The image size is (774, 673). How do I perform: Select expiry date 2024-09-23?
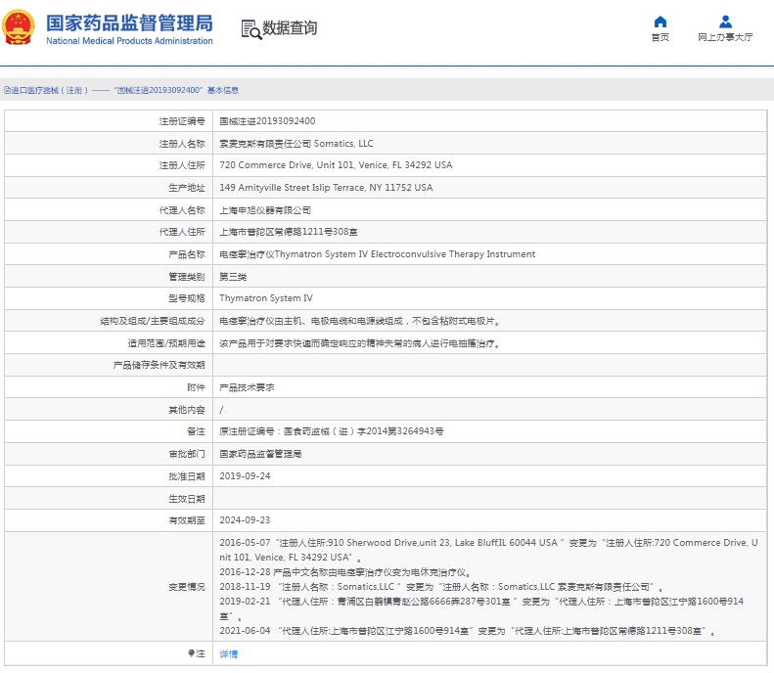(x=245, y=520)
